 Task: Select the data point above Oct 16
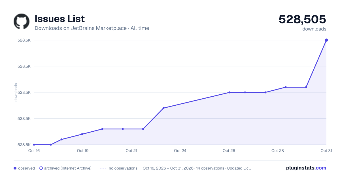[34, 145]
